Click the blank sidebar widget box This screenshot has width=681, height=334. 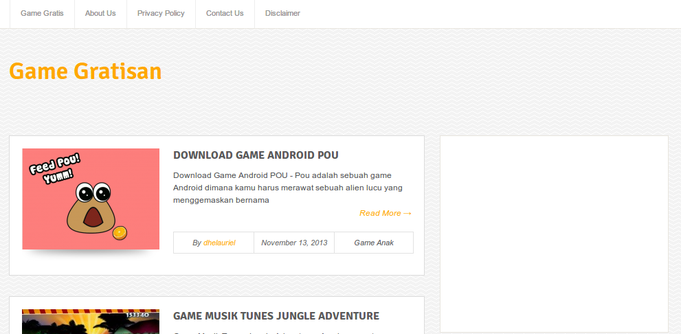pos(554,234)
